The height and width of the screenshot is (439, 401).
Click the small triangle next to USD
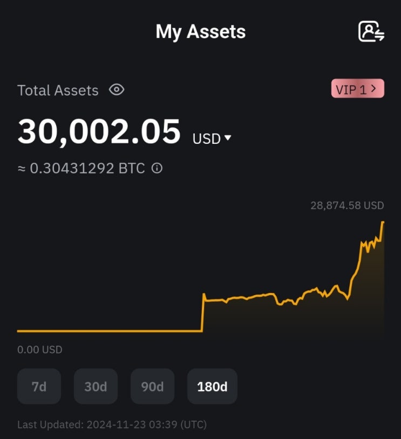[228, 137]
